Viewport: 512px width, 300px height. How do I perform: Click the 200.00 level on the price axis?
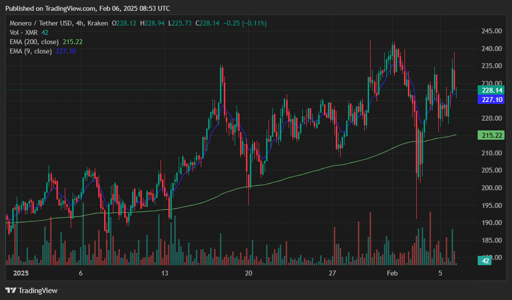click(491, 188)
